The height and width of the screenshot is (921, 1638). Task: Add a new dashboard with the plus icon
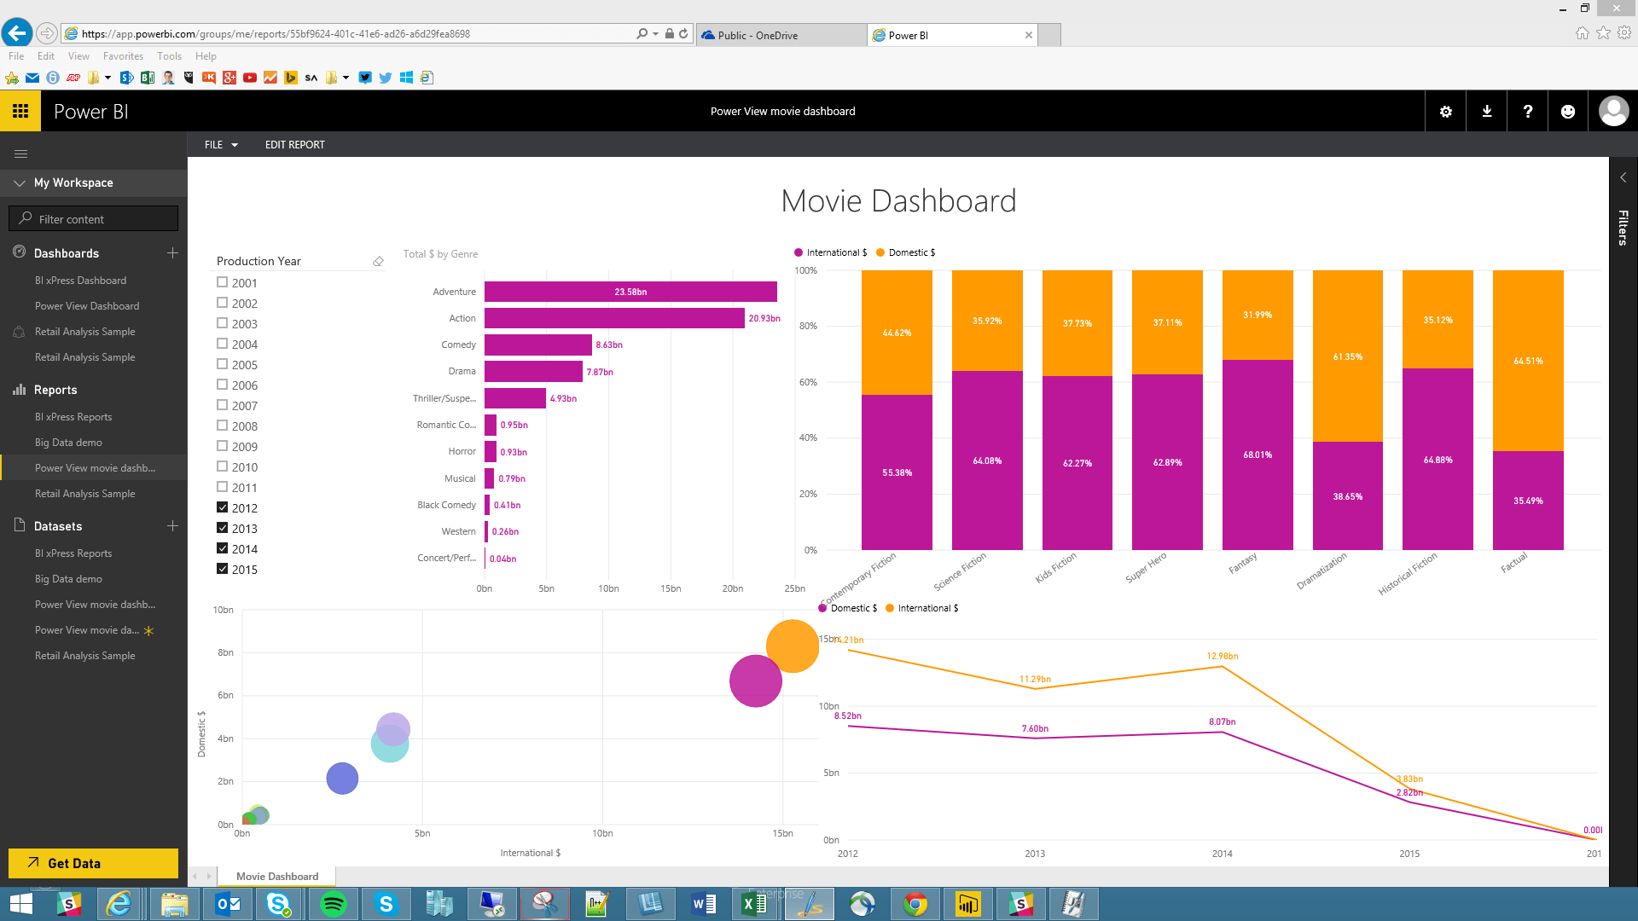[x=172, y=253]
